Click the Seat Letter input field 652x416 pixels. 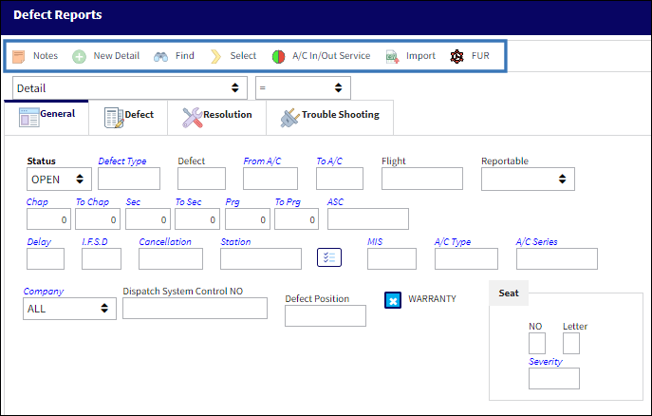(571, 344)
